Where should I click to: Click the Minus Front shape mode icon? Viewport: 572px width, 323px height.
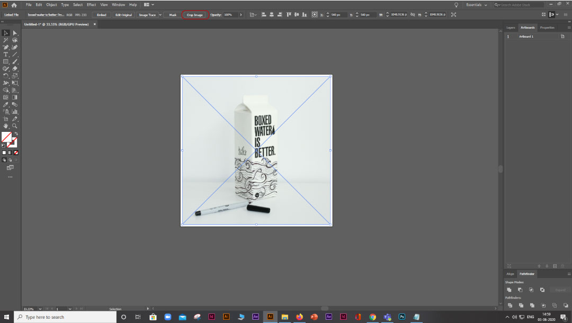coord(520,290)
